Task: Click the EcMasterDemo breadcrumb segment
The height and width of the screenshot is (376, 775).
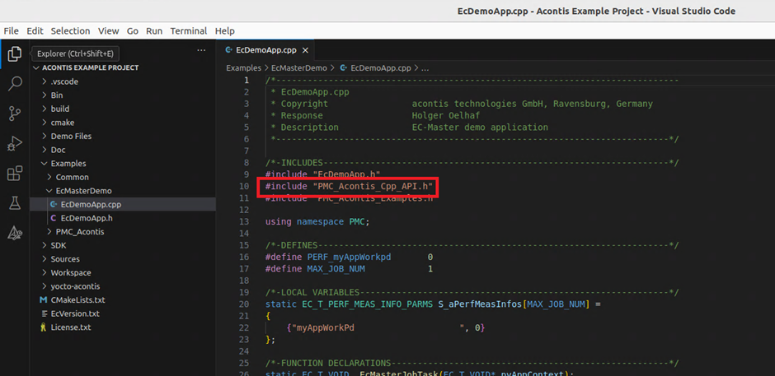Action: tap(299, 67)
